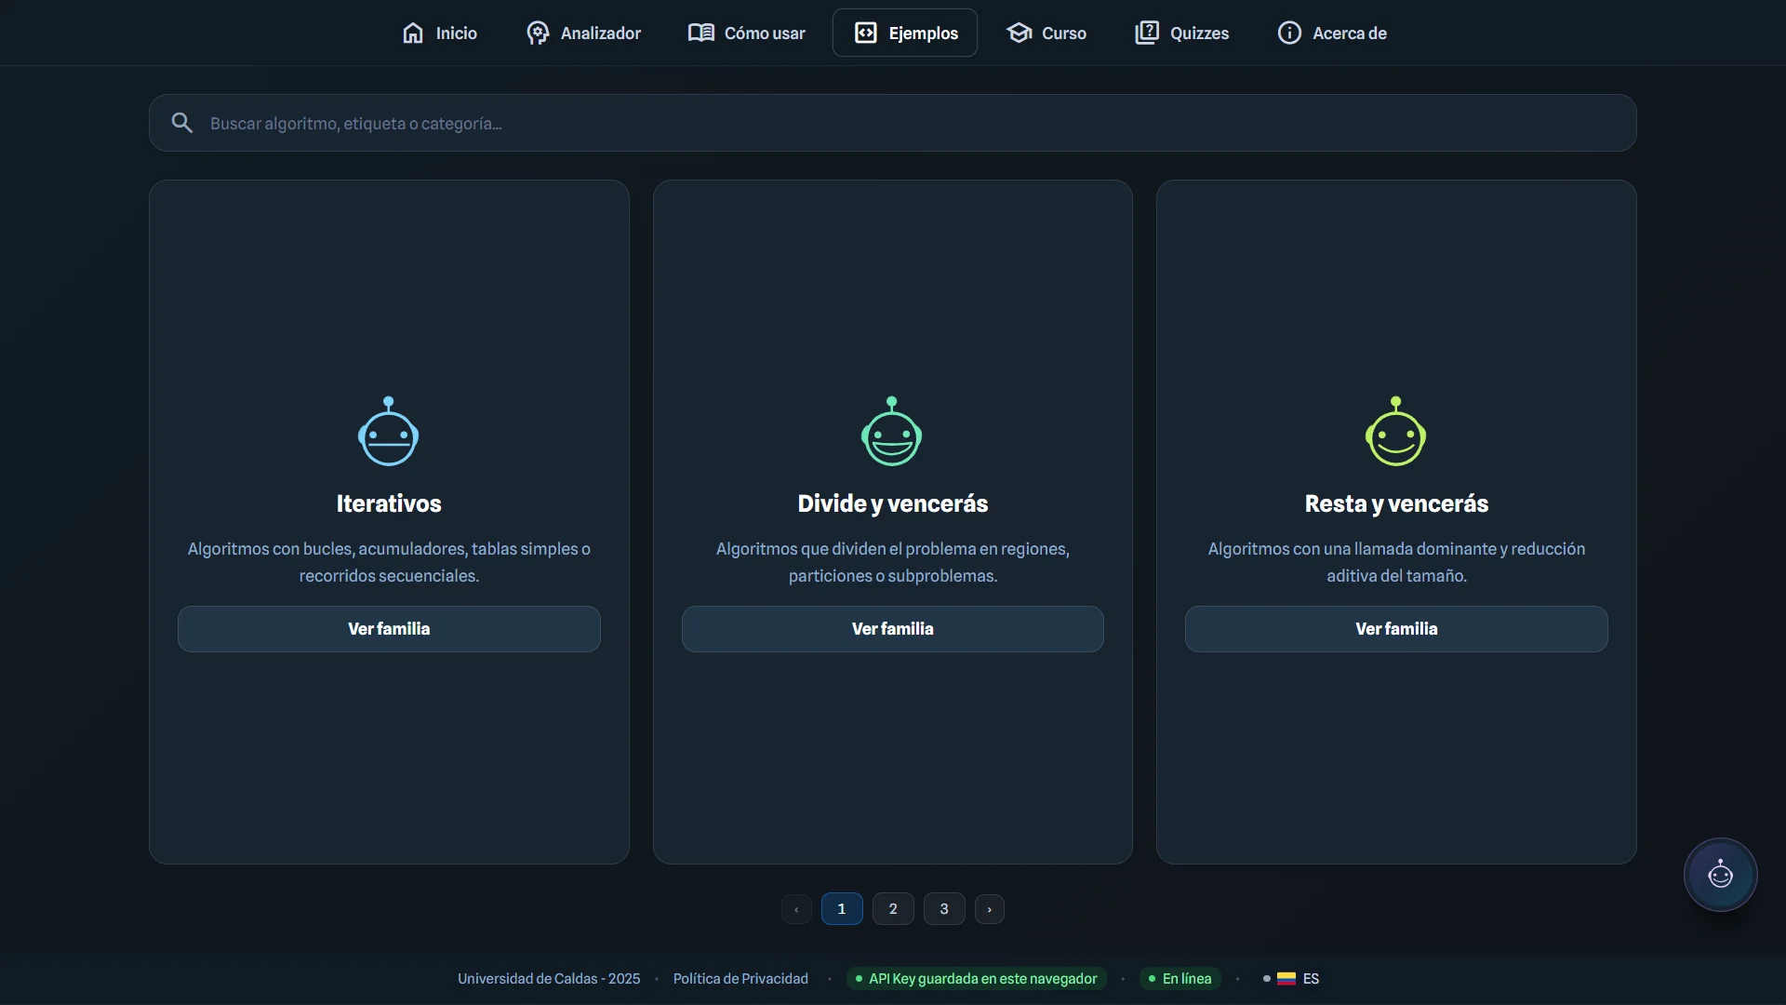Image resolution: width=1786 pixels, height=1005 pixels.
Task: Jump to pagination page 2
Action: 893,909
